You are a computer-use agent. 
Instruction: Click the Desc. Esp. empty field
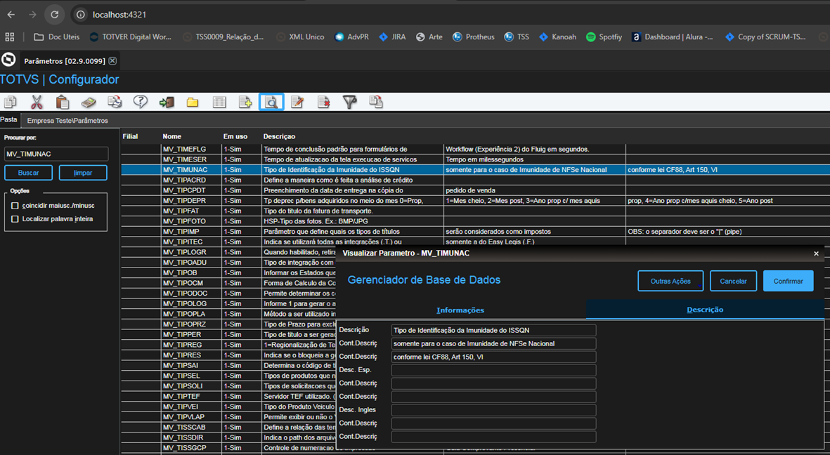pos(493,370)
